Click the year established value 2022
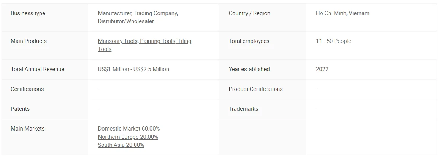This screenshot has width=438, height=156. (322, 69)
